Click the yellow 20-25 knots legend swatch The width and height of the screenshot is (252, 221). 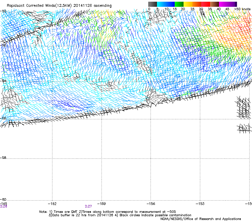[188, 4]
